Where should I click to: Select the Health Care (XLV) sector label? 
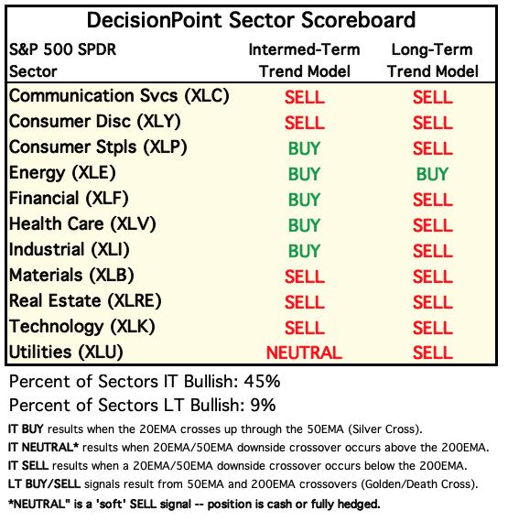pos(82,224)
